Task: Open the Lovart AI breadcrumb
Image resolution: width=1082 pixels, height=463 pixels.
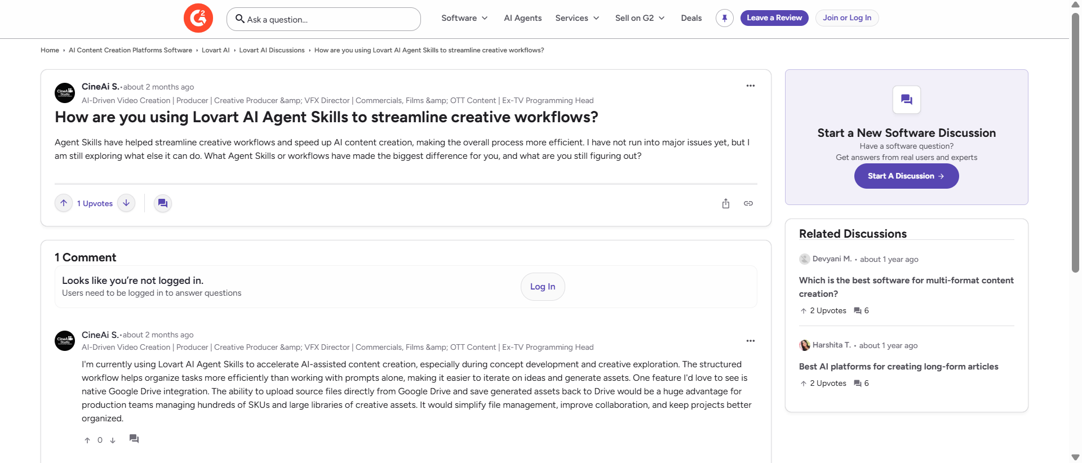Action: click(216, 50)
